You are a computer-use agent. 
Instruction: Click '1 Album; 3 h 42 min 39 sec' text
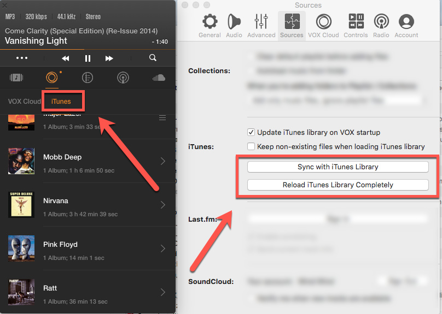(x=80, y=214)
